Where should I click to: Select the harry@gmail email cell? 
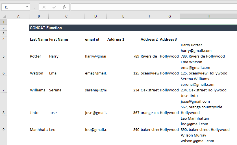coord(95,51)
